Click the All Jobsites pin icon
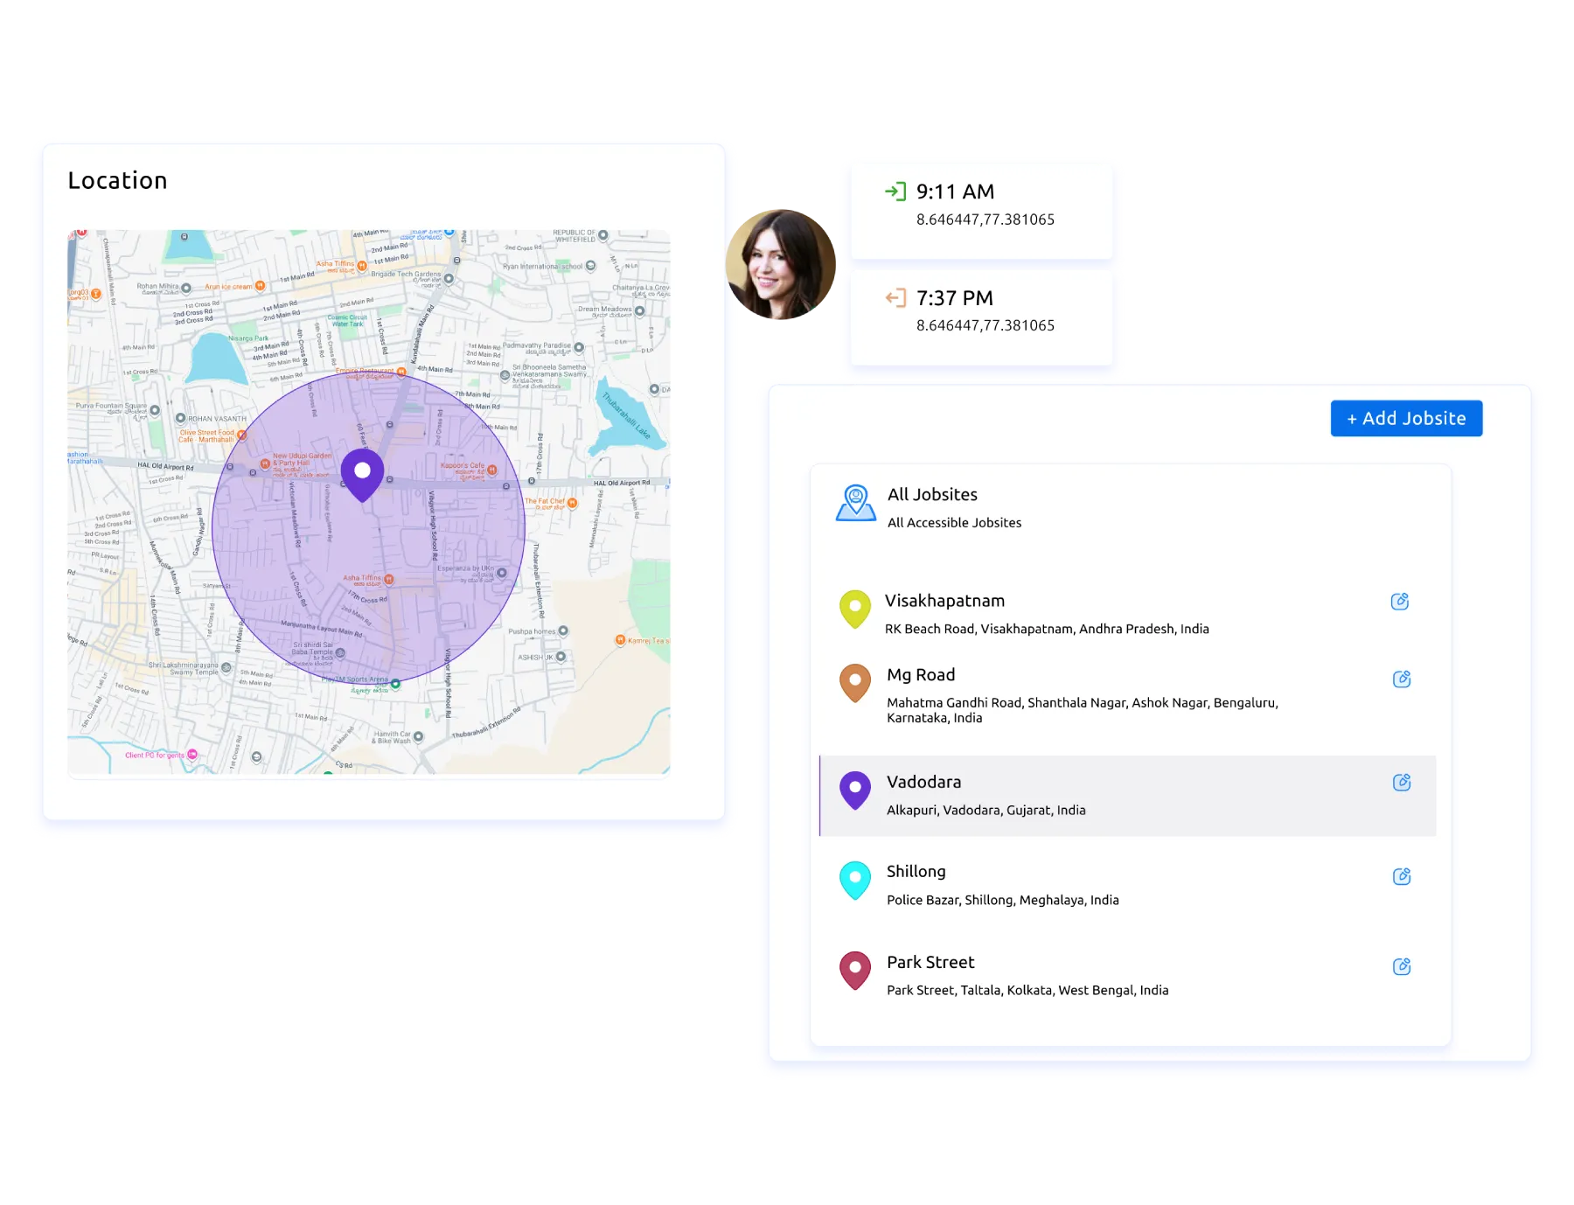This screenshot has width=1574, height=1205. click(855, 501)
